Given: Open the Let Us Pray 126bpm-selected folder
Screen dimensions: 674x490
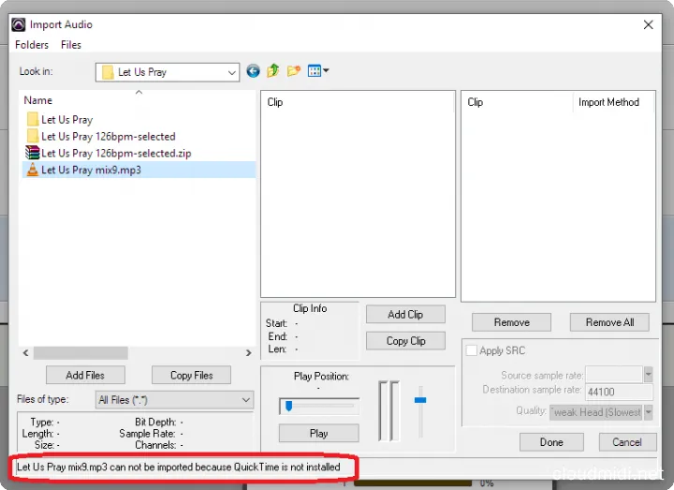Looking at the screenshot, I should (108, 136).
